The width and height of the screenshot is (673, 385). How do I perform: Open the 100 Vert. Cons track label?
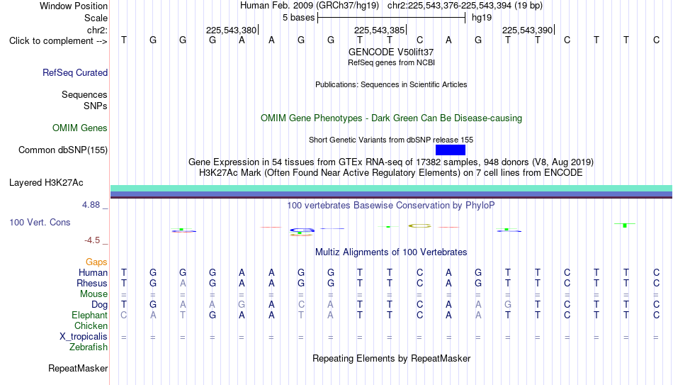[x=40, y=222]
